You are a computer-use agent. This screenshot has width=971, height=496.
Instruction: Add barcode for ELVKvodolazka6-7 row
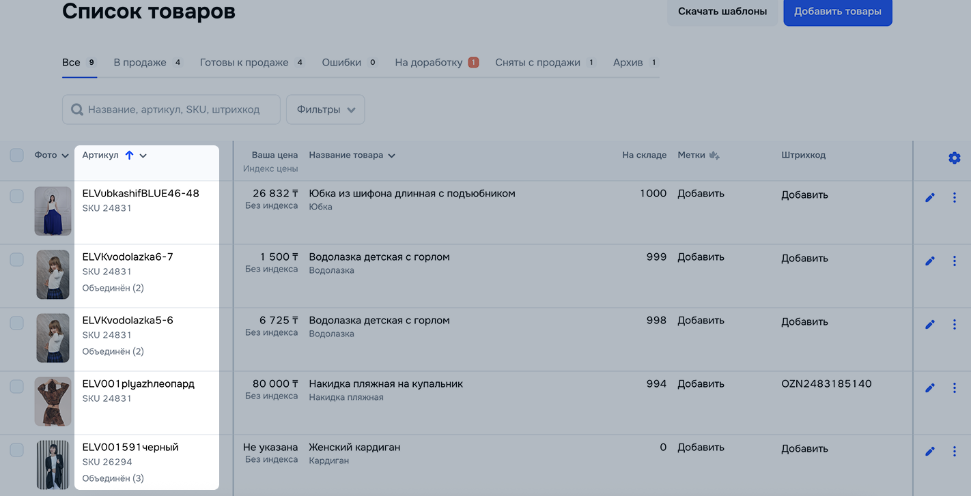pyautogui.click(x=804, y=259)
